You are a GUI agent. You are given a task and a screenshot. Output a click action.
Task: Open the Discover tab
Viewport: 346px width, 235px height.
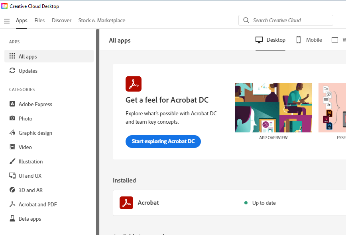tap(61, 20)
